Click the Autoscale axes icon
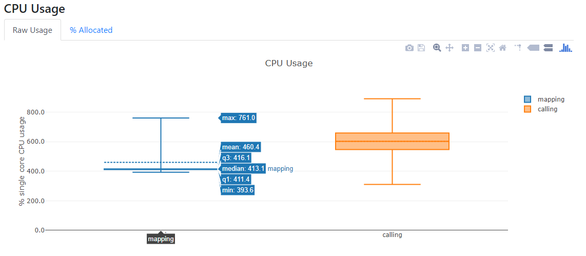 (x=491, y=48)
